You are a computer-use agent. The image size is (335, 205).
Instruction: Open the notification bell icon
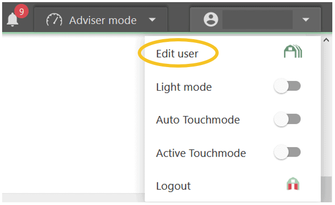click(12, 20)
